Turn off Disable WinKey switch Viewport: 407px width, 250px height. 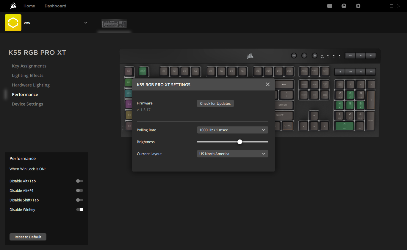coord(80,210)
